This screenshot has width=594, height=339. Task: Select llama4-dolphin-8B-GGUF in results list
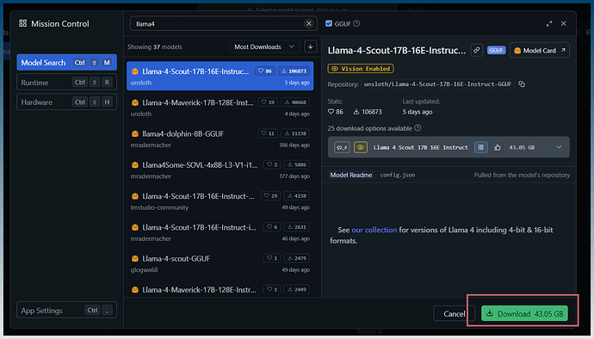pos(220,139)
